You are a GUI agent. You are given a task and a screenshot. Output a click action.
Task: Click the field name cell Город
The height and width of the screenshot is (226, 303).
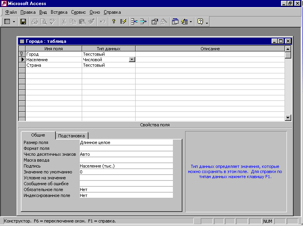54,54
